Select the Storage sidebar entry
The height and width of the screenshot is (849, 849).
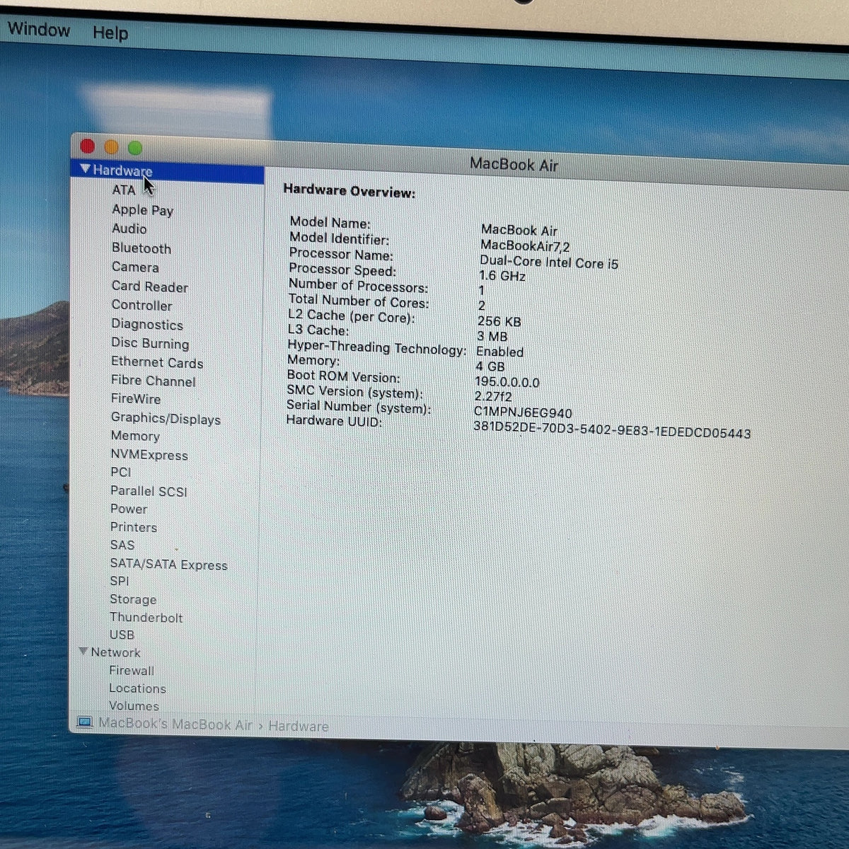pos(133,599)
